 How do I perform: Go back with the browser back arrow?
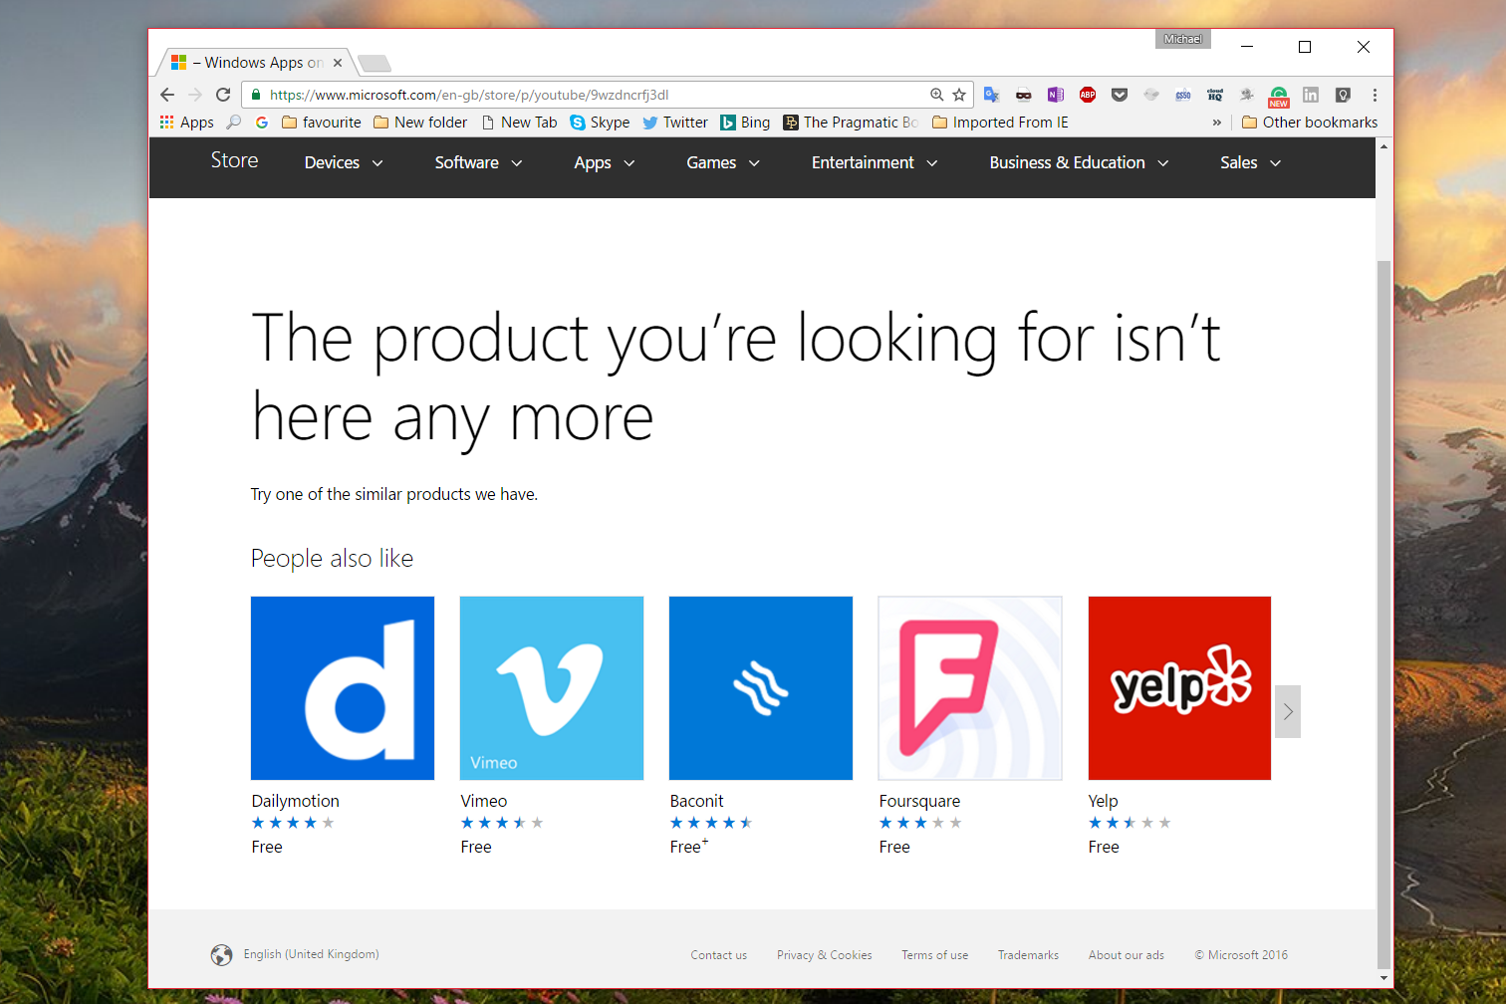tap(167, 95)
